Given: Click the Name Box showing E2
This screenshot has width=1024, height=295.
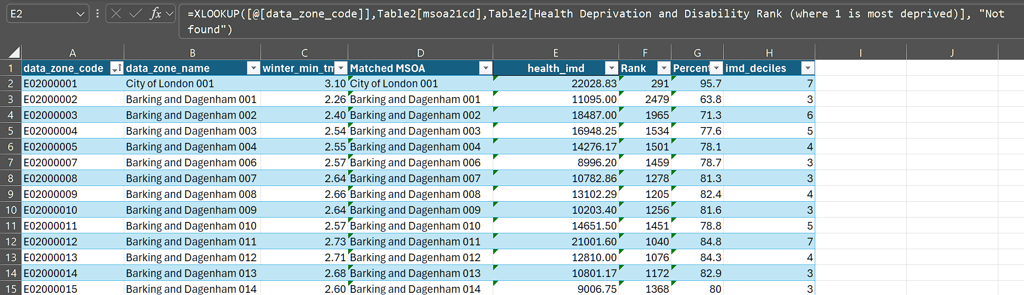Looking at the screenshot, I should pos(41,14).
